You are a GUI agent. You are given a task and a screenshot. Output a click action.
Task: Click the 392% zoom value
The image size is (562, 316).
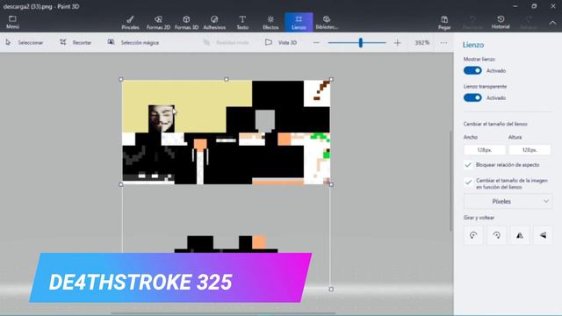click(421, 43)
